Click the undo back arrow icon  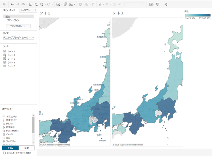(12, 4)
